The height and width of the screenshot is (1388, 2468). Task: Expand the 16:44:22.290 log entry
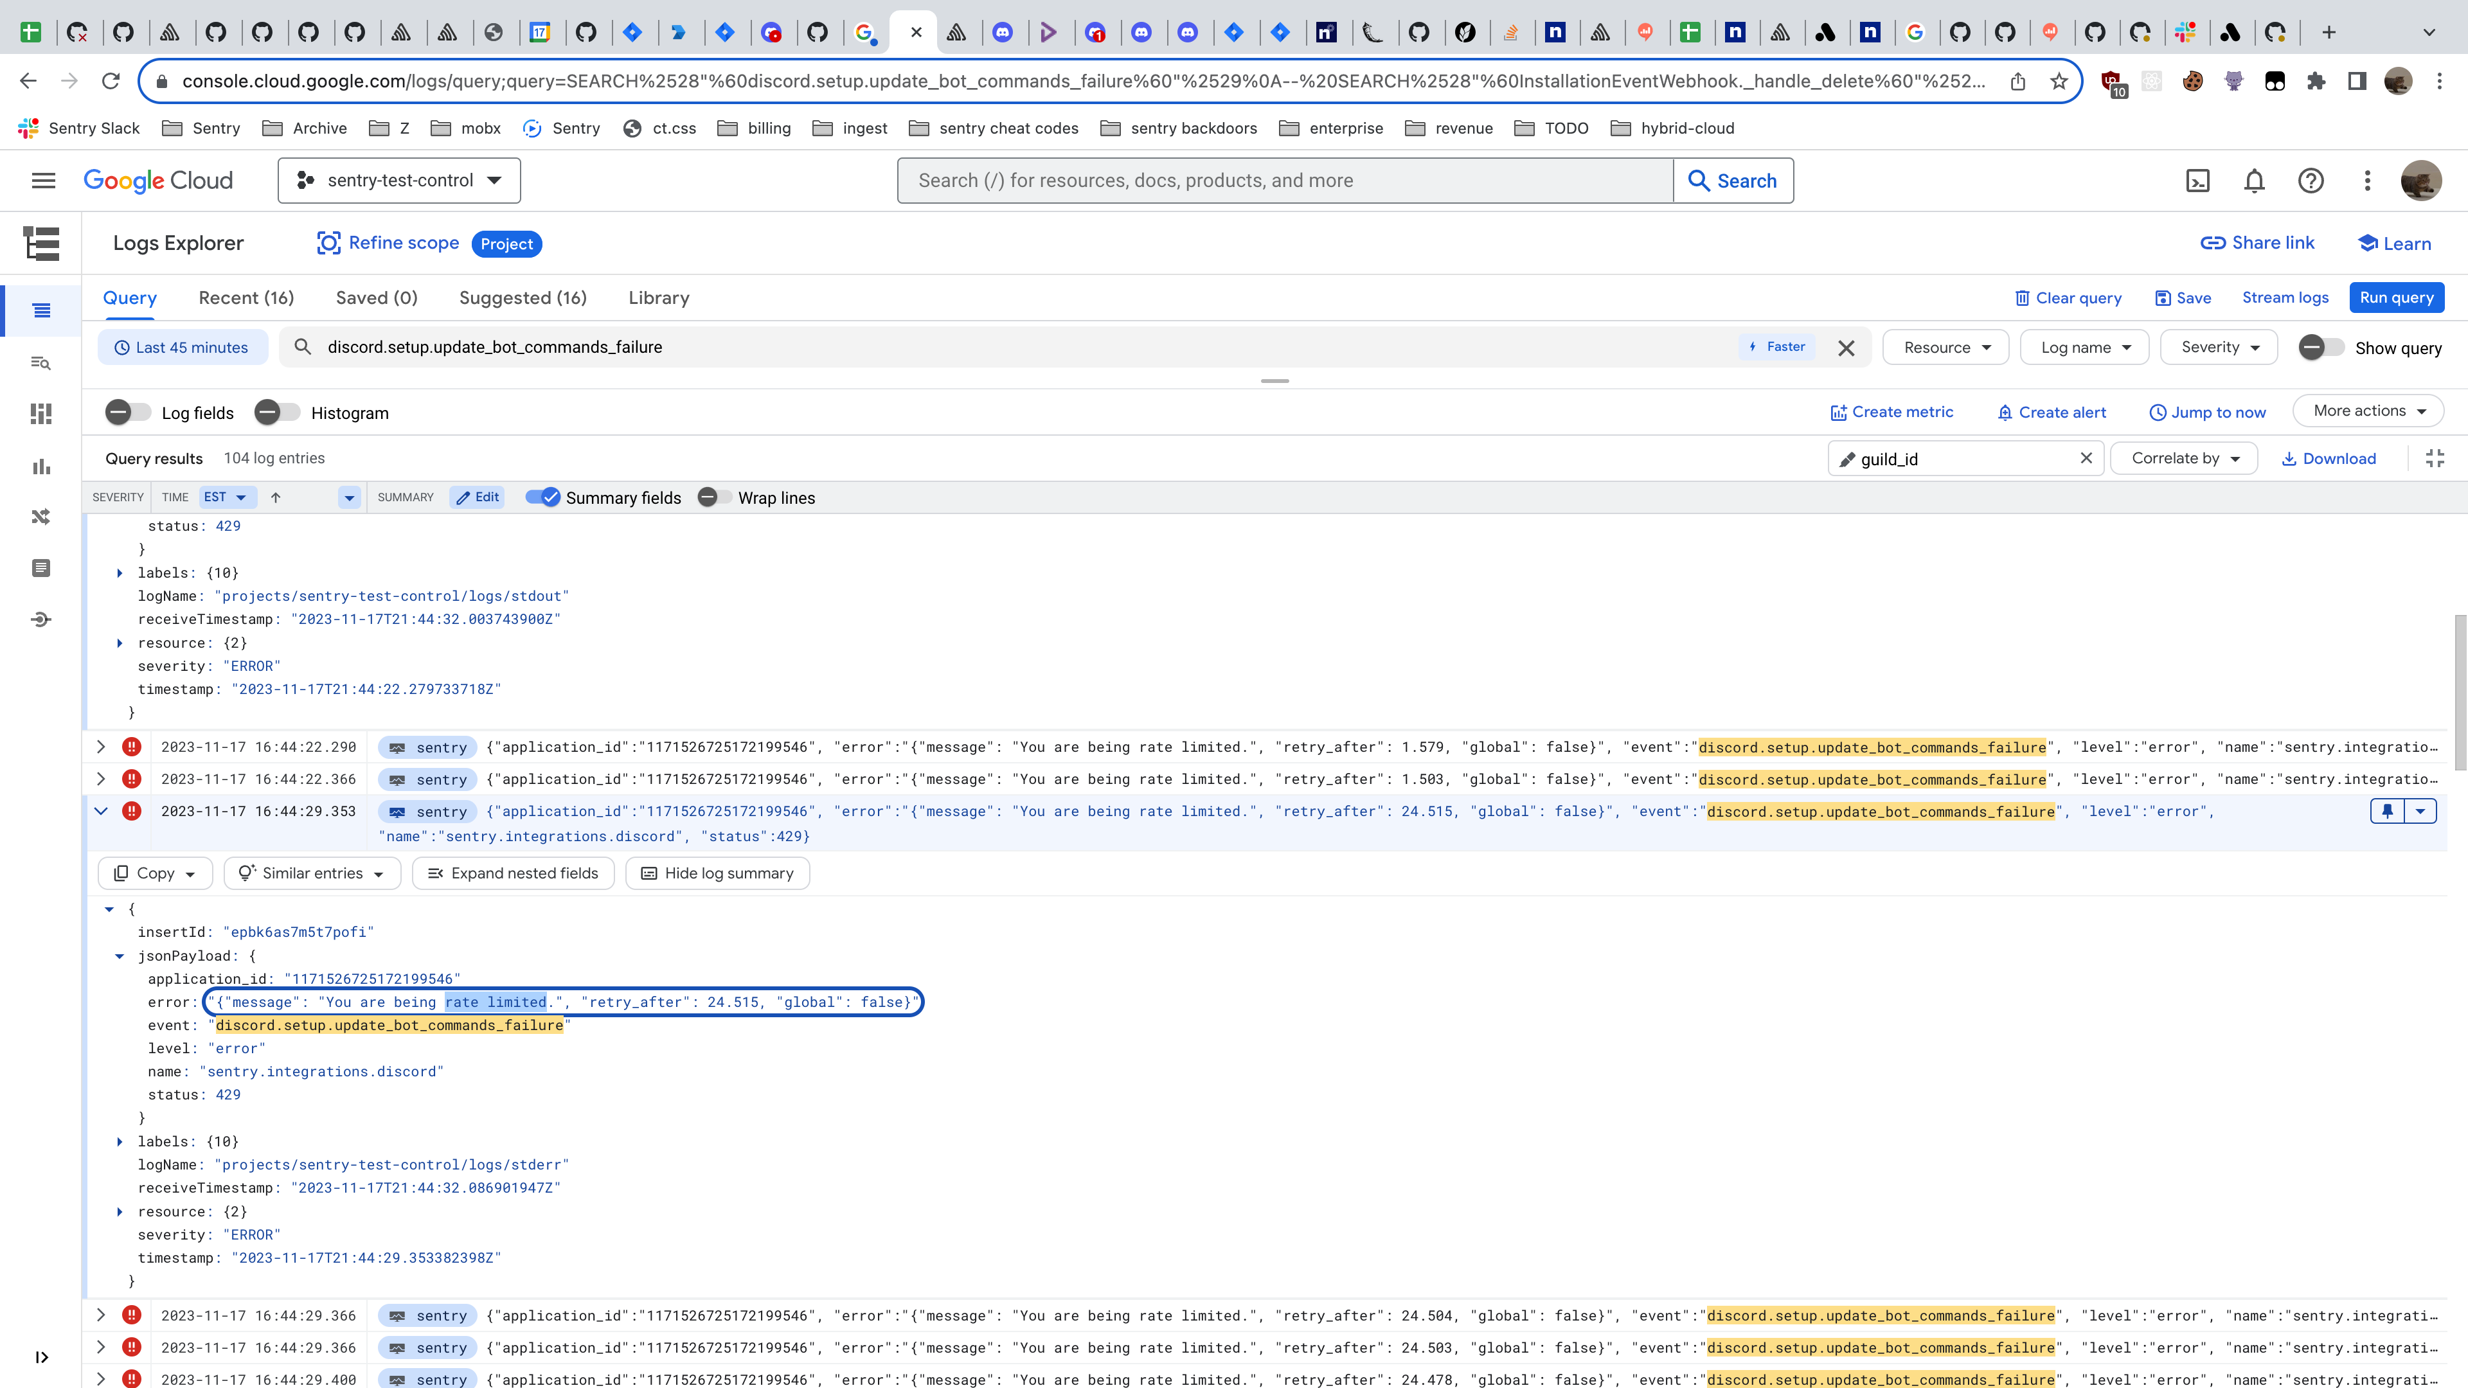[101, 747]
